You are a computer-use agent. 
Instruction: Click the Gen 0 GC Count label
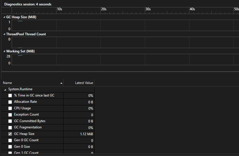coord(26,140)
